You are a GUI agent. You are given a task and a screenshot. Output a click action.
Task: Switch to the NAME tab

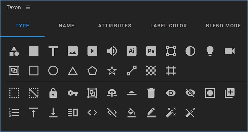[x=66, y=26]
